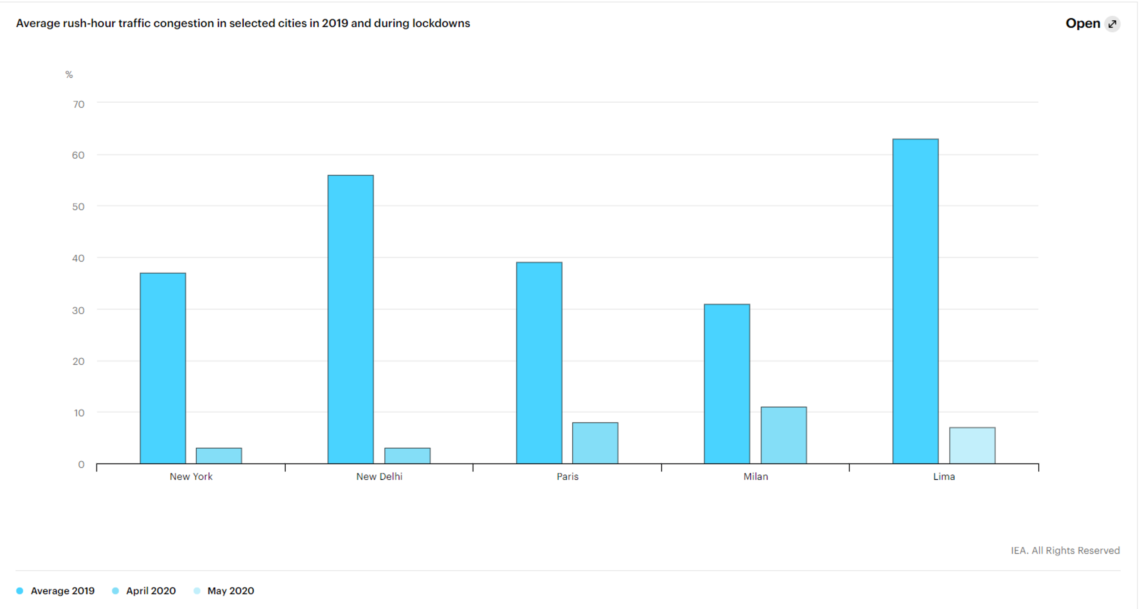Click the 60 y-axis value

[x=78, y=155]
